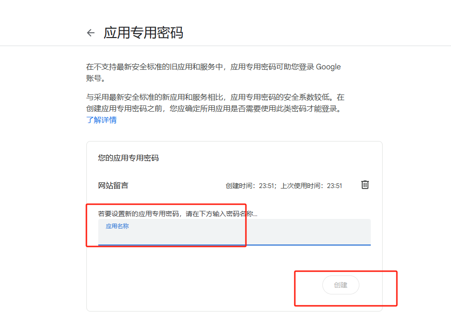Click the paragraph starting with 与采用最新安全标准
Screen dimensions: 451x331
pyautogui.click(x=215, y=97)
